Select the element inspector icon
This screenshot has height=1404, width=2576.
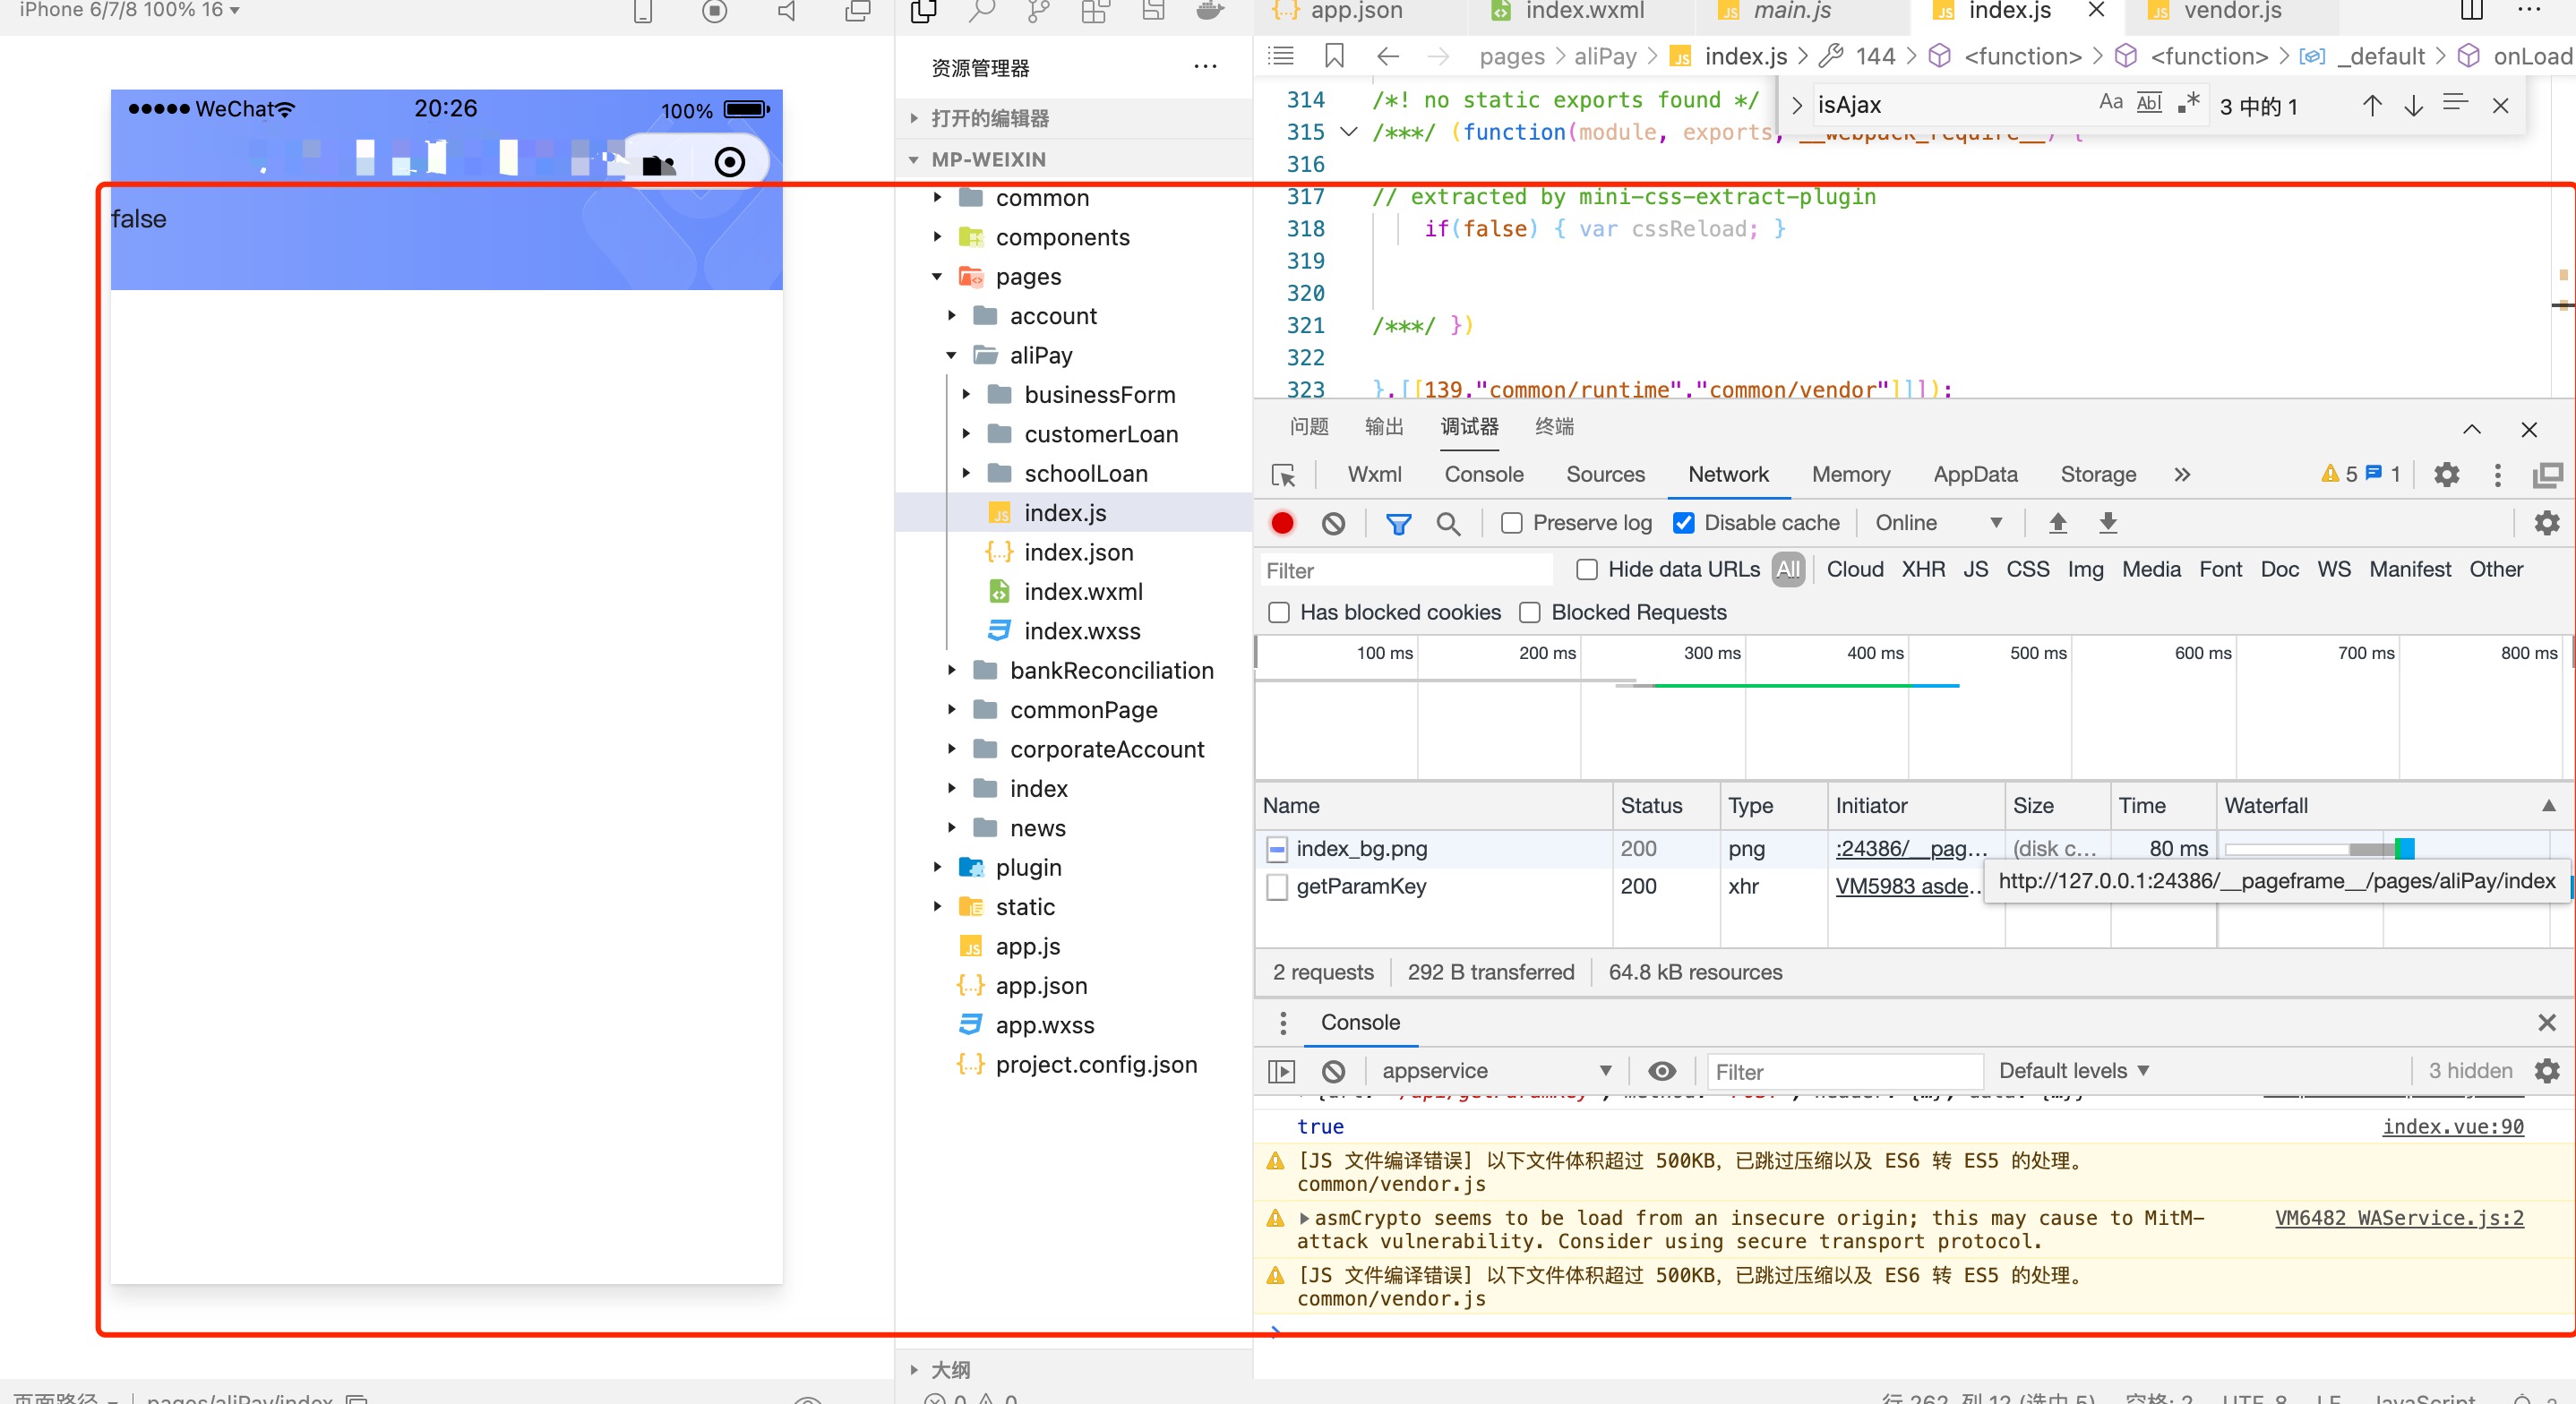[x=1283, y=475]
